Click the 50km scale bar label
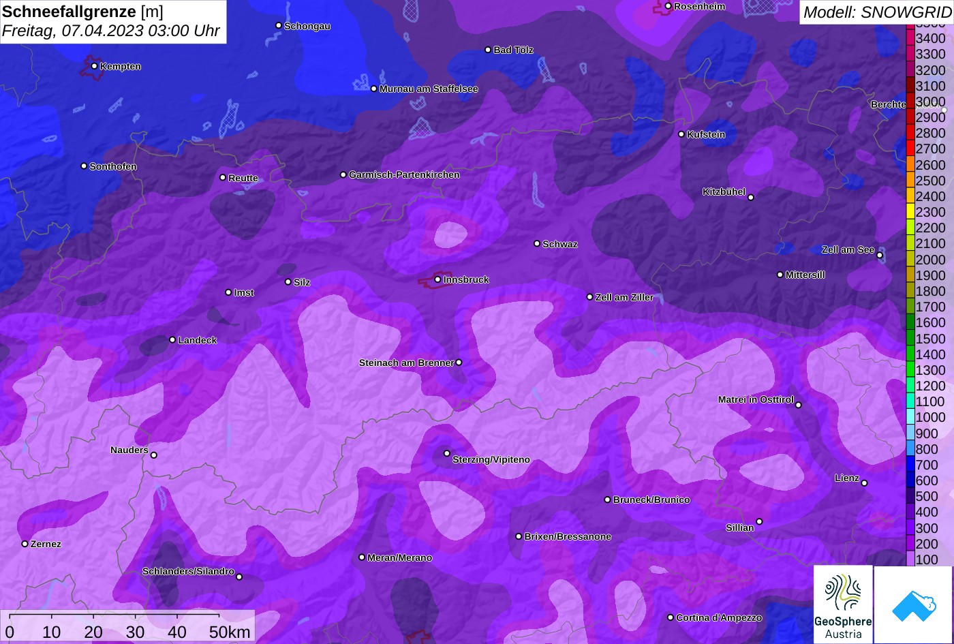Image resolution: width=954 pixels, height=644 pixels. coord(230,632)
